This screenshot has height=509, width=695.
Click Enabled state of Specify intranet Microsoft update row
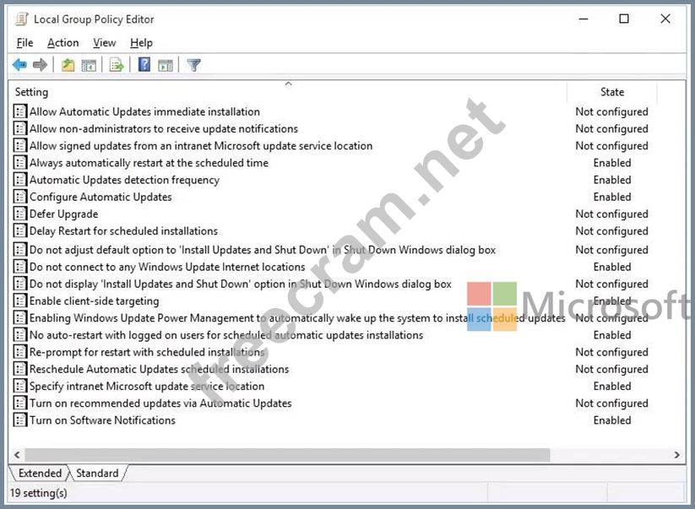tap(612, 386)
